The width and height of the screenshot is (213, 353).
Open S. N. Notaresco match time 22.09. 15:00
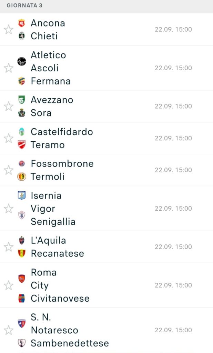(173, 330)
